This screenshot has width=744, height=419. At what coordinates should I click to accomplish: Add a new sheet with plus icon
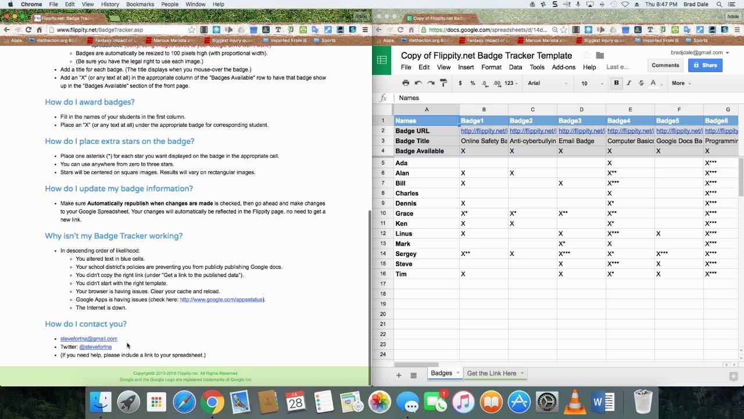[x=399, y=375]
